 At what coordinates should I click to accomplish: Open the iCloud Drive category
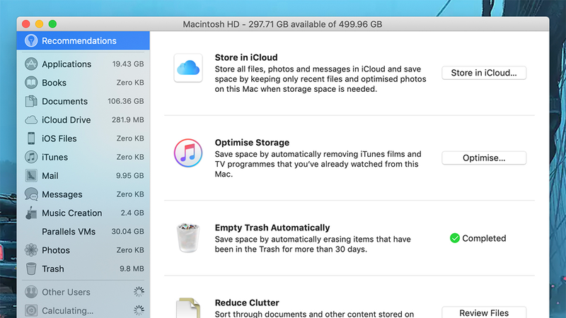[83, 119]
